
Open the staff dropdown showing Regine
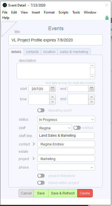(x=55, y=128)
